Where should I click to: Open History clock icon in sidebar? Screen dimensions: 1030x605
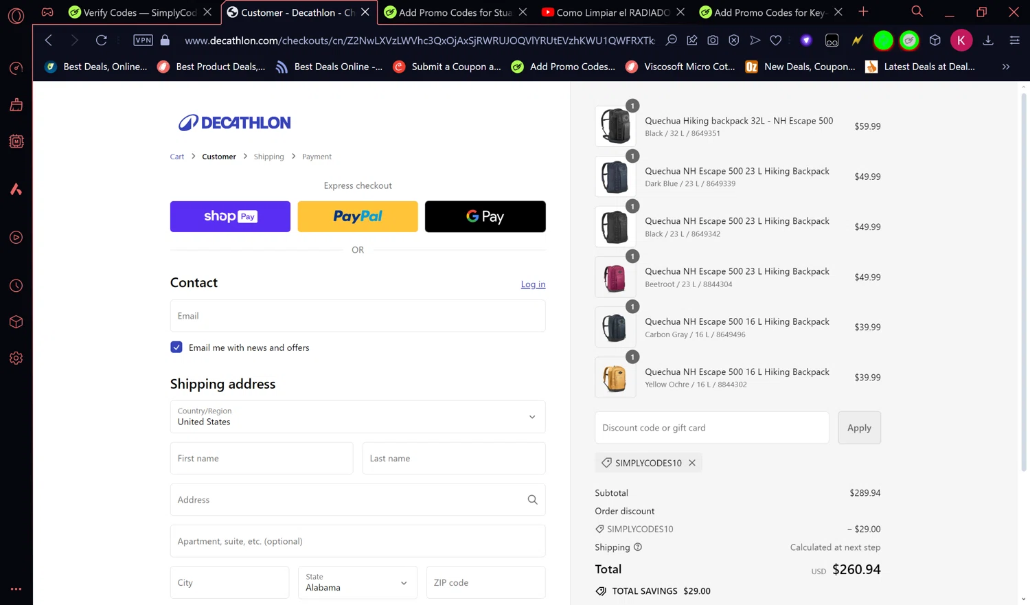coord(16,286)
